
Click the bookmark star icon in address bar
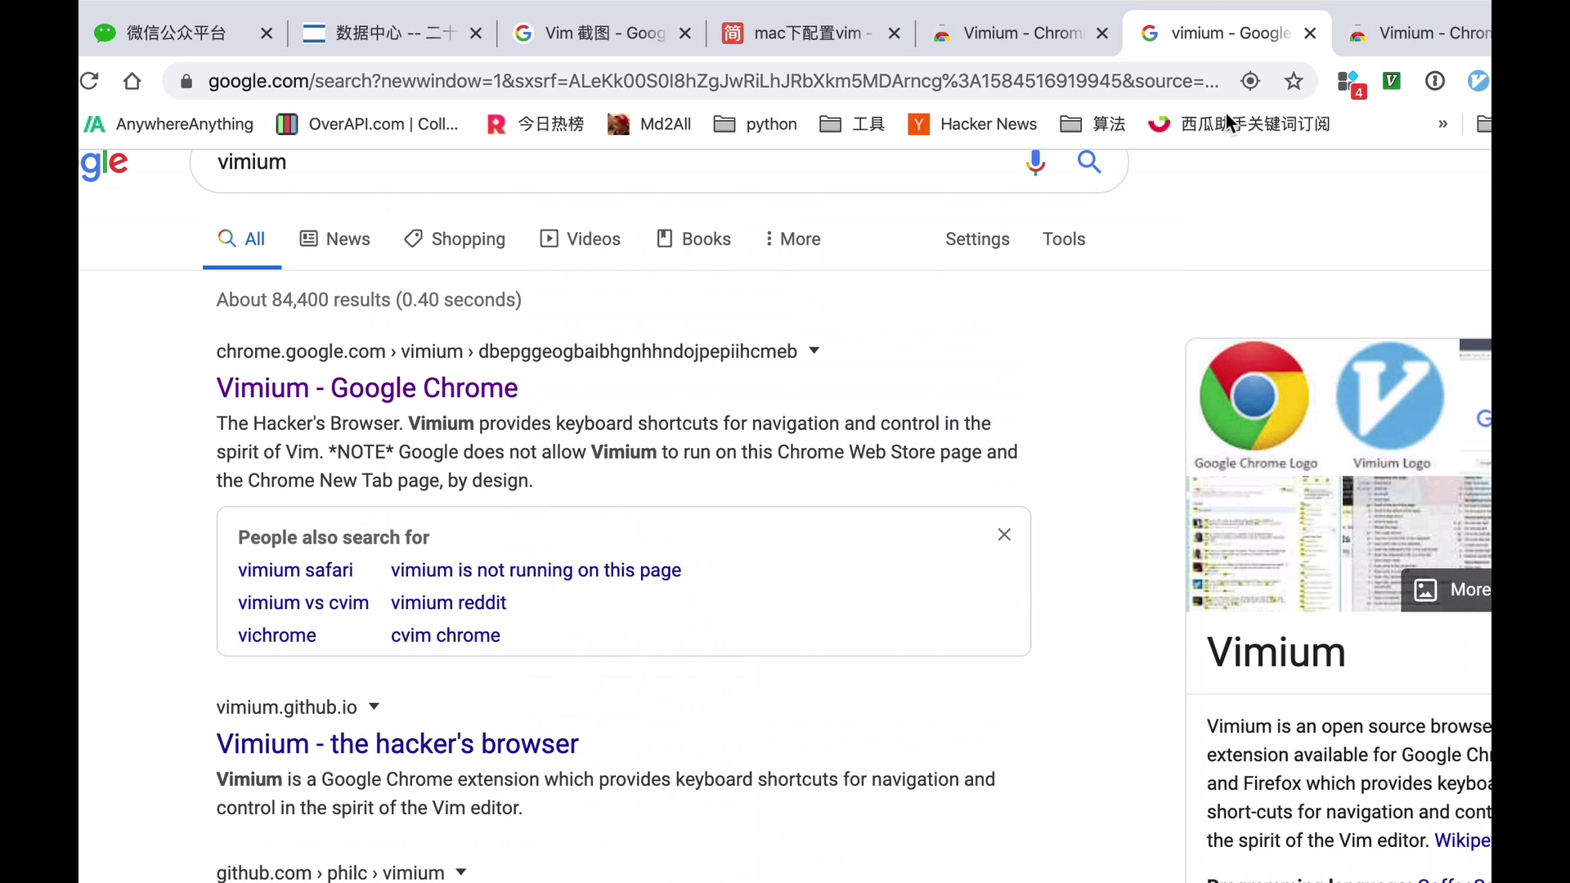(x=1294, y=81)
